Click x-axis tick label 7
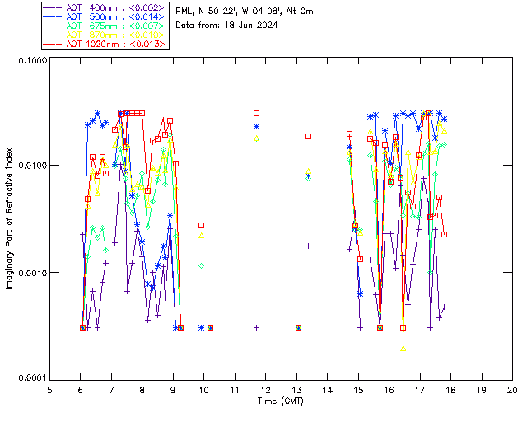 (x=111, y=390)
